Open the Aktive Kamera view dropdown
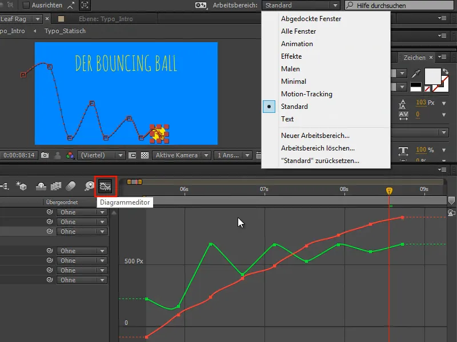 click(x=183, y=154)
